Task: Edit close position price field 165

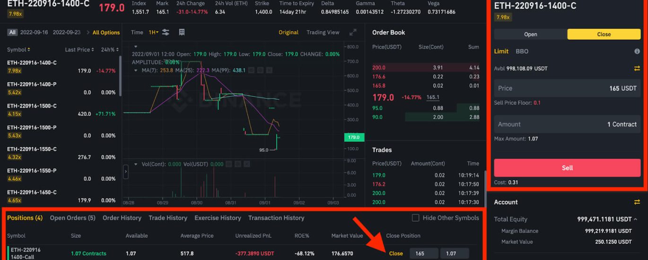Action: point(423,253)
